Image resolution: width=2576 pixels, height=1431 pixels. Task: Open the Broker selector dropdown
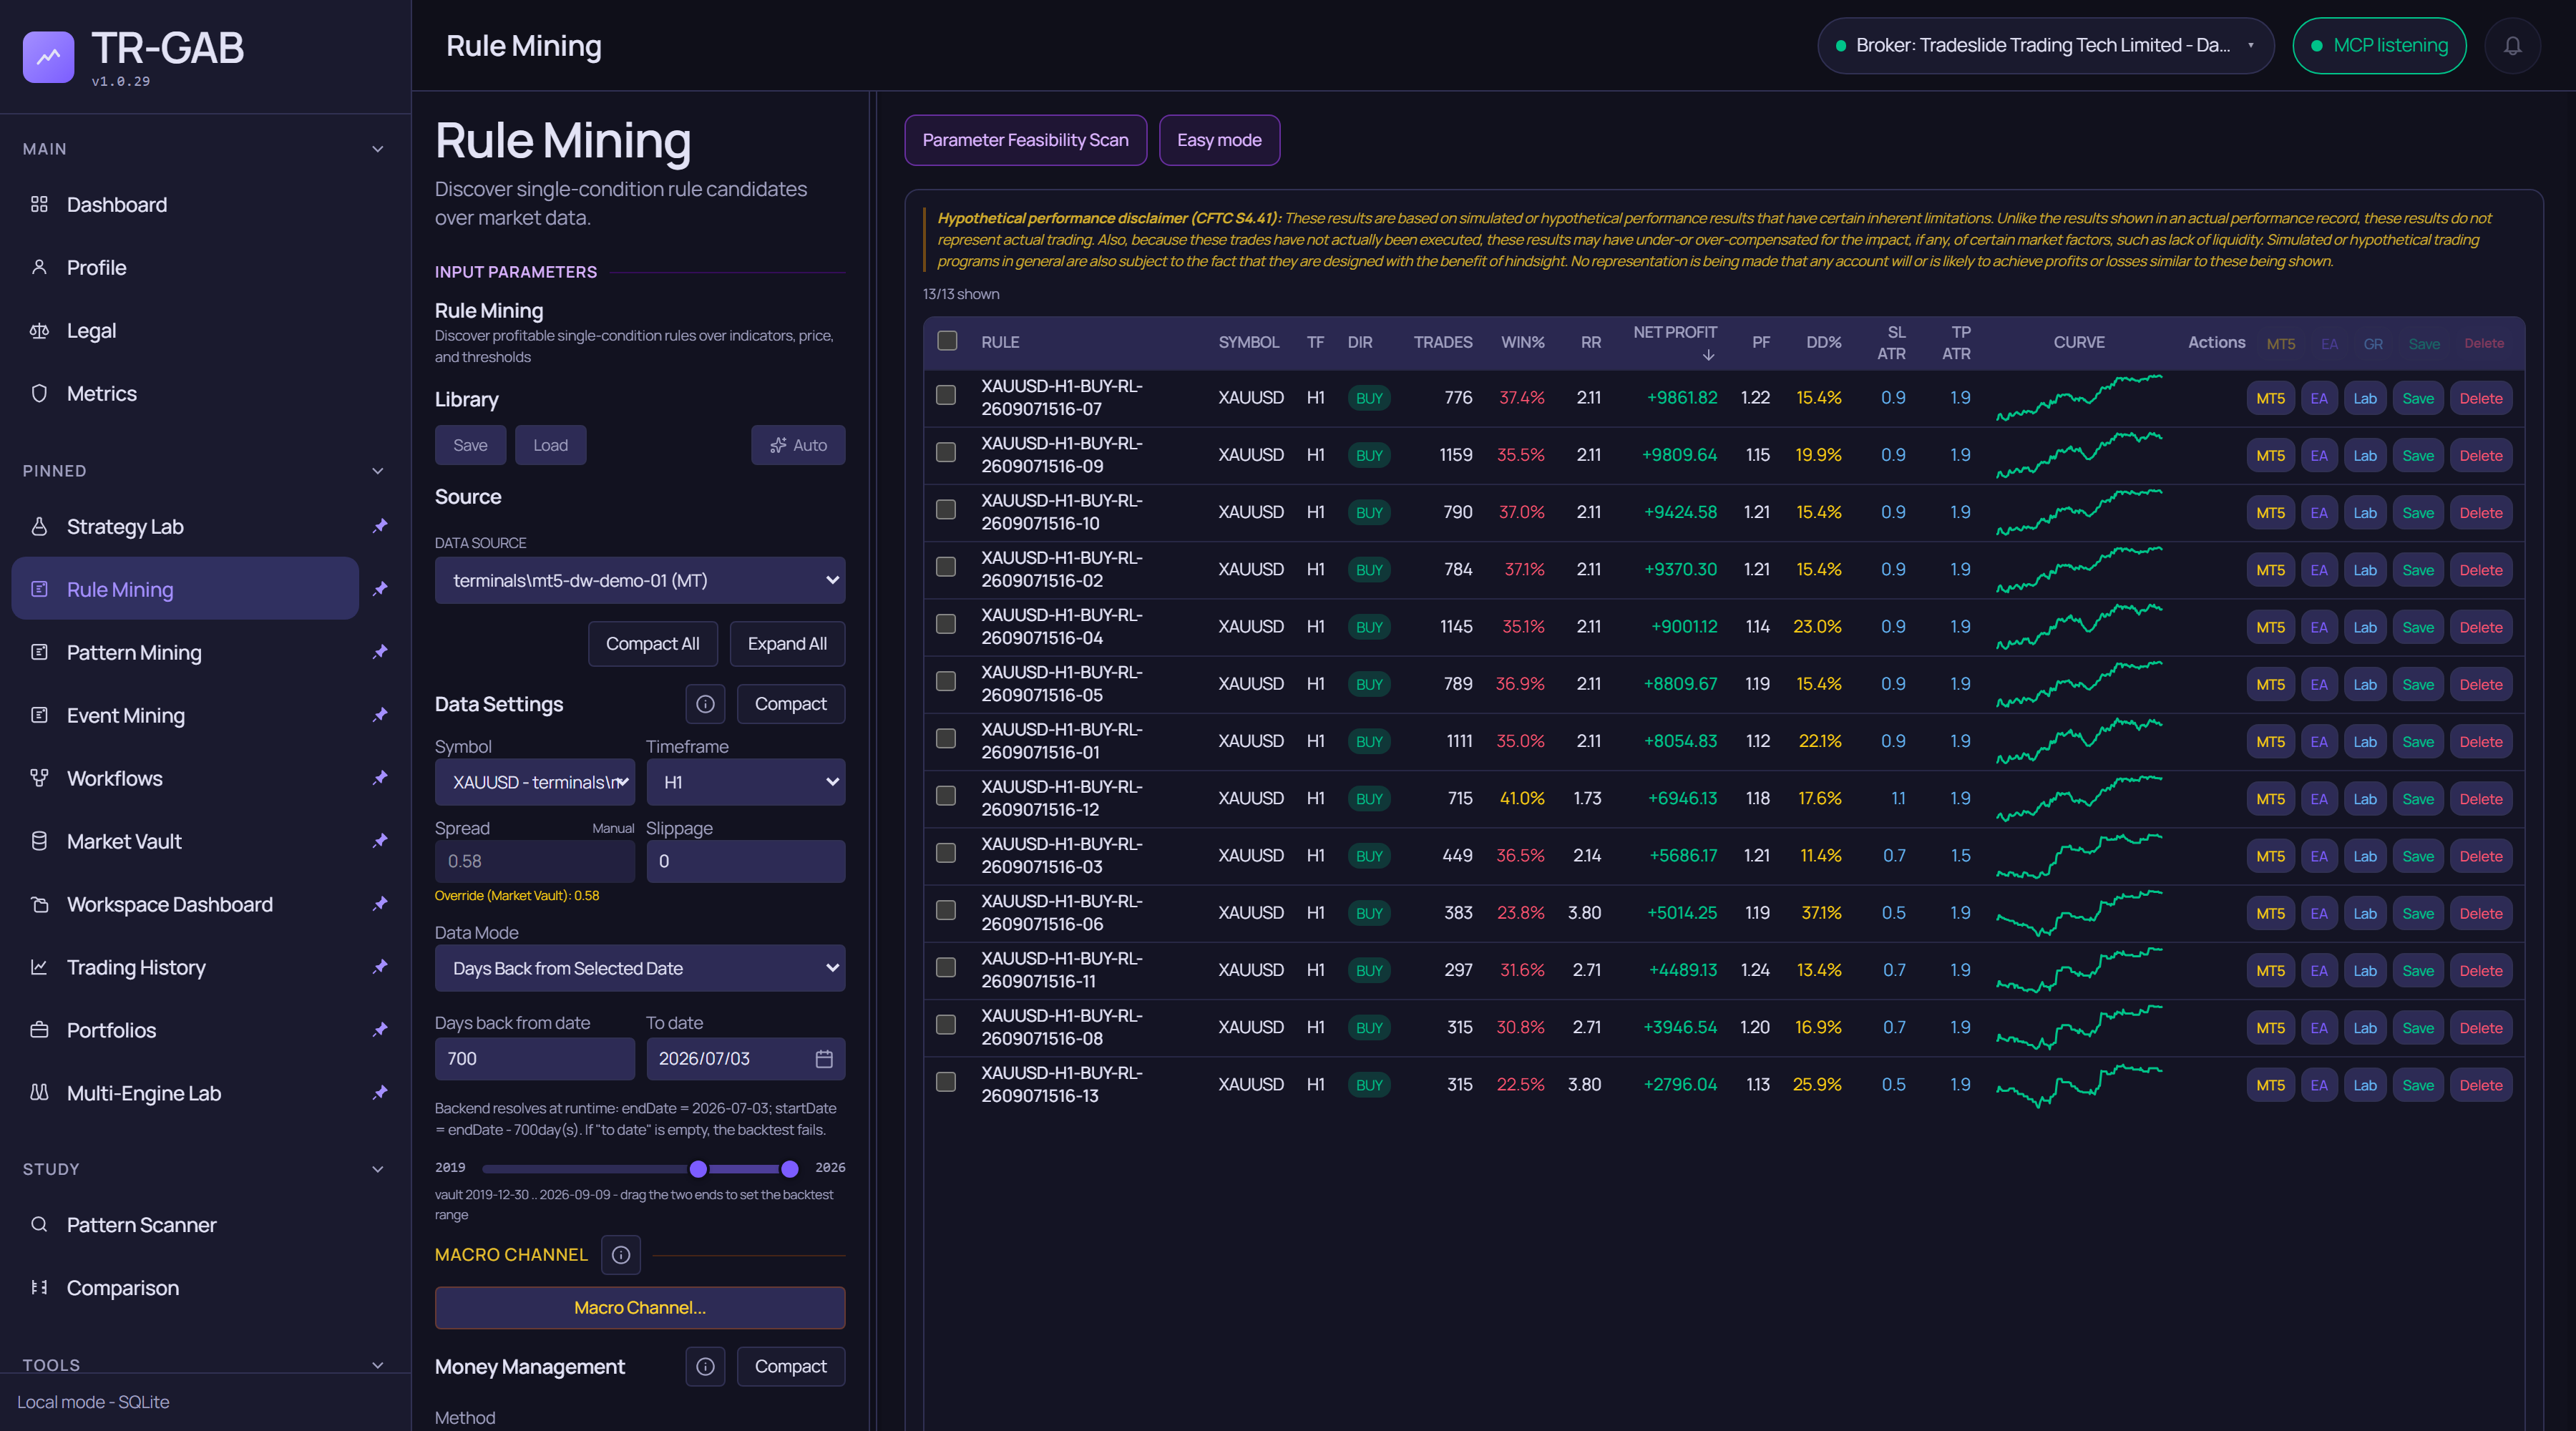click(2046, 46)
